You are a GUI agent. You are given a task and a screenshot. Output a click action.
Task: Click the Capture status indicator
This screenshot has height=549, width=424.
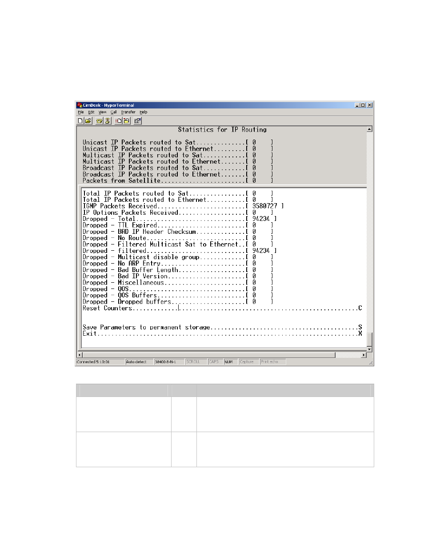click(x=248, y=362)
